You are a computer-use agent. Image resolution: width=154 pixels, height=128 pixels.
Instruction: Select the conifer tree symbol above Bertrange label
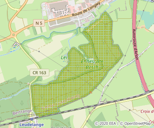point(22,103)
